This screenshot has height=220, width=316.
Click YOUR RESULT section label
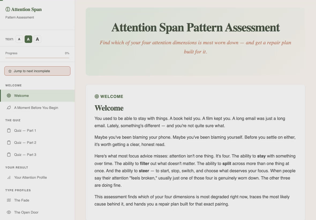(17, 167)
